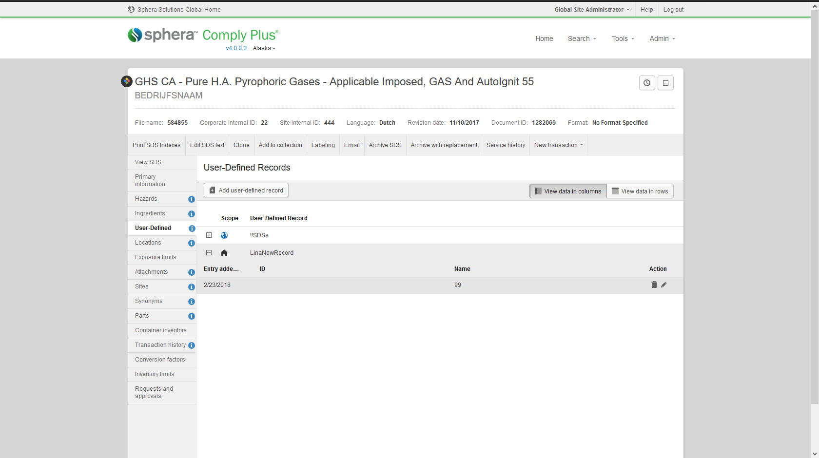
Task: Click Add to collection
Action: 280,145
